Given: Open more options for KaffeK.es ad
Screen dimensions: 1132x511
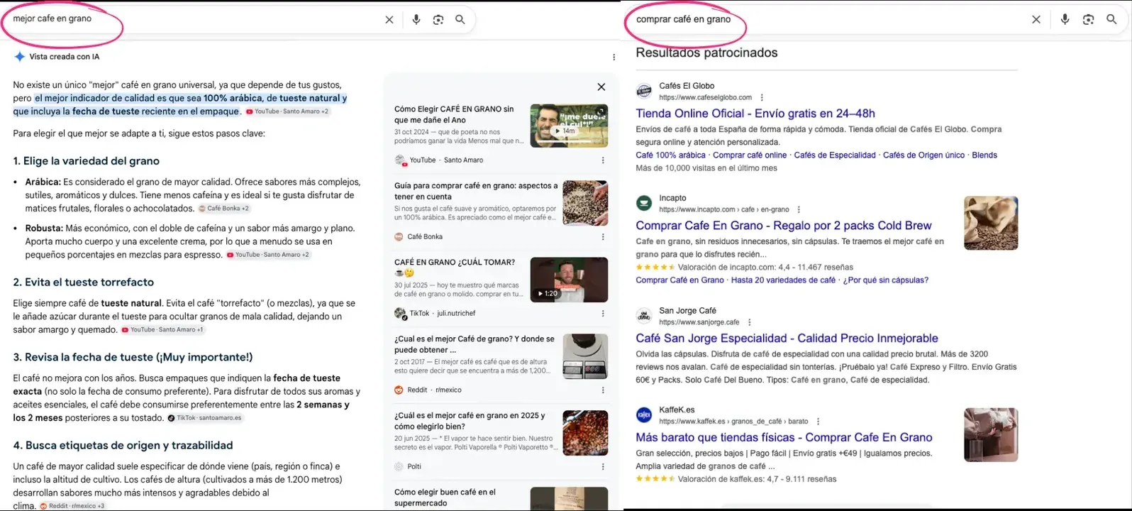Looking at the screenshot, I should [818, 422].
